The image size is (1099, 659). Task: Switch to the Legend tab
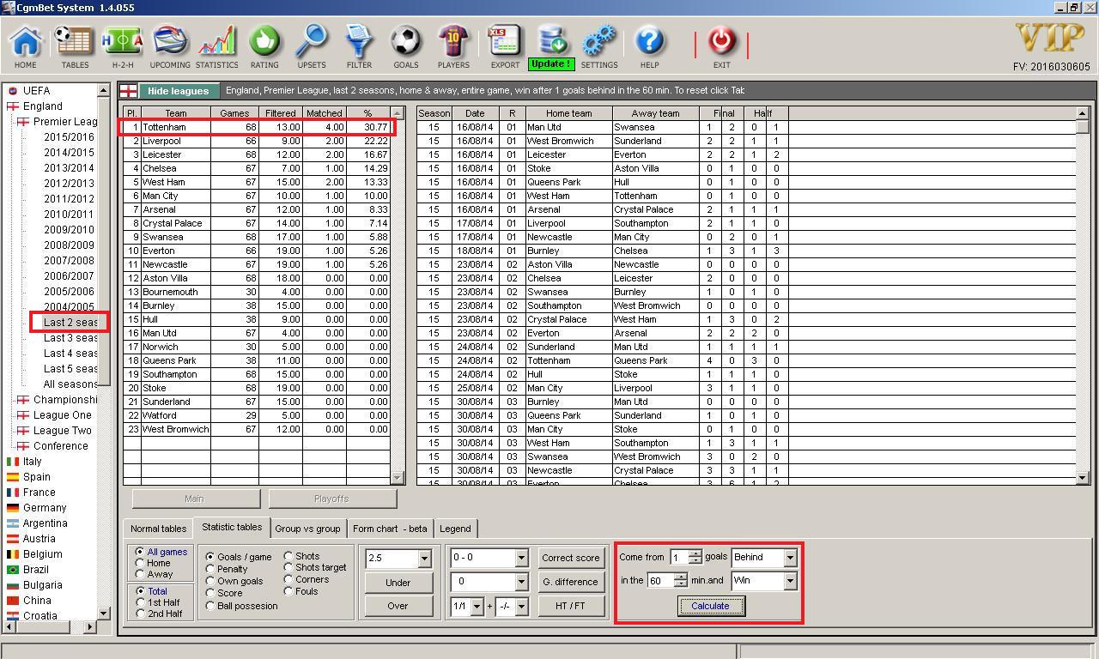pos(455,529)
